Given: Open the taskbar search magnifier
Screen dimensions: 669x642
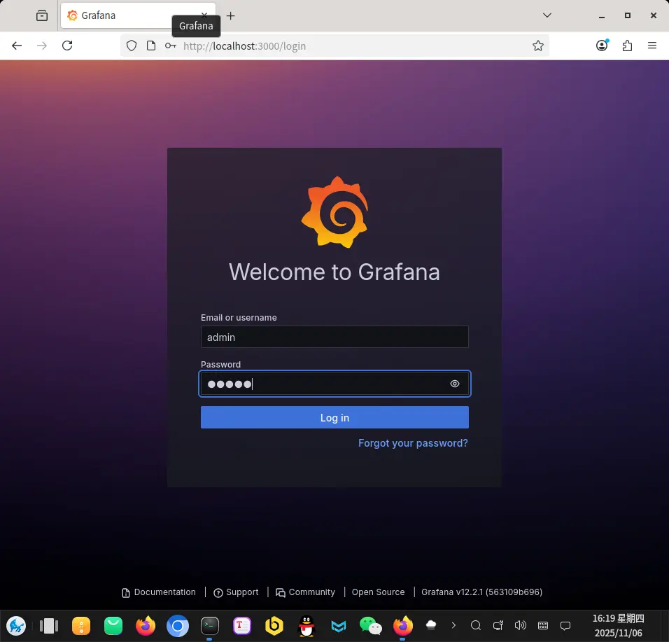Looking at the screenshot, I should coord(476,626).
